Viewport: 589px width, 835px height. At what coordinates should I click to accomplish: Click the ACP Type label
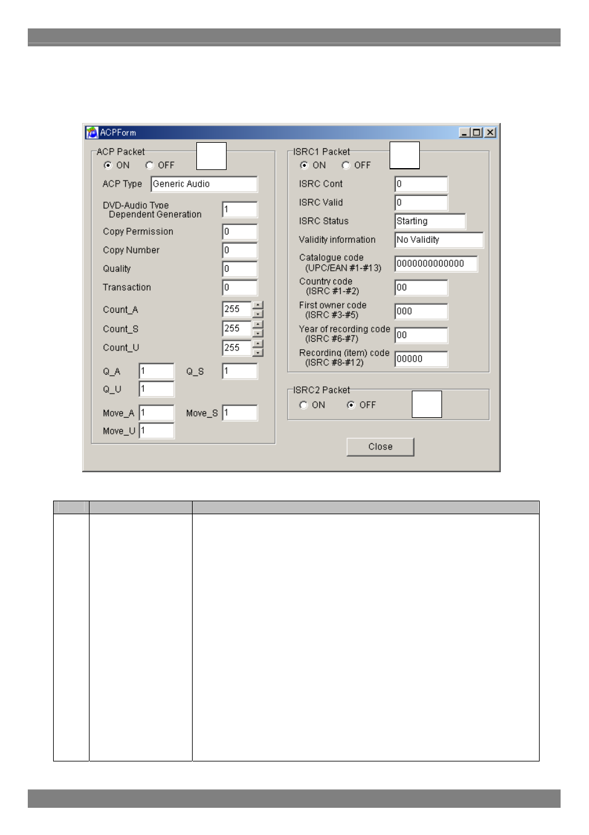tap(122, 184)
